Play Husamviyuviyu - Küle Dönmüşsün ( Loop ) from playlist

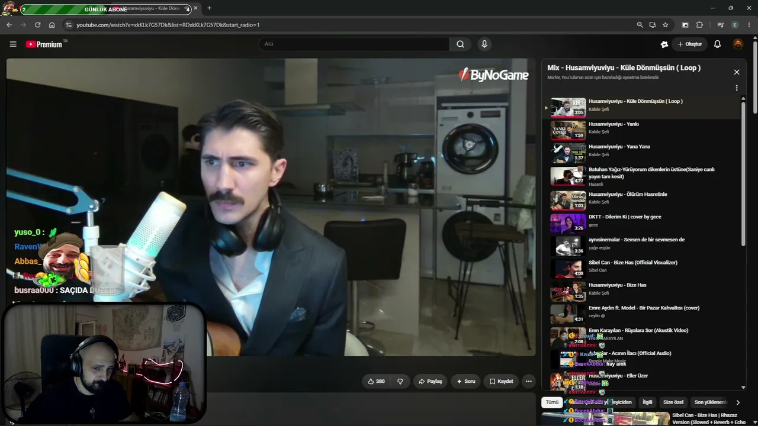click(642, 108)
